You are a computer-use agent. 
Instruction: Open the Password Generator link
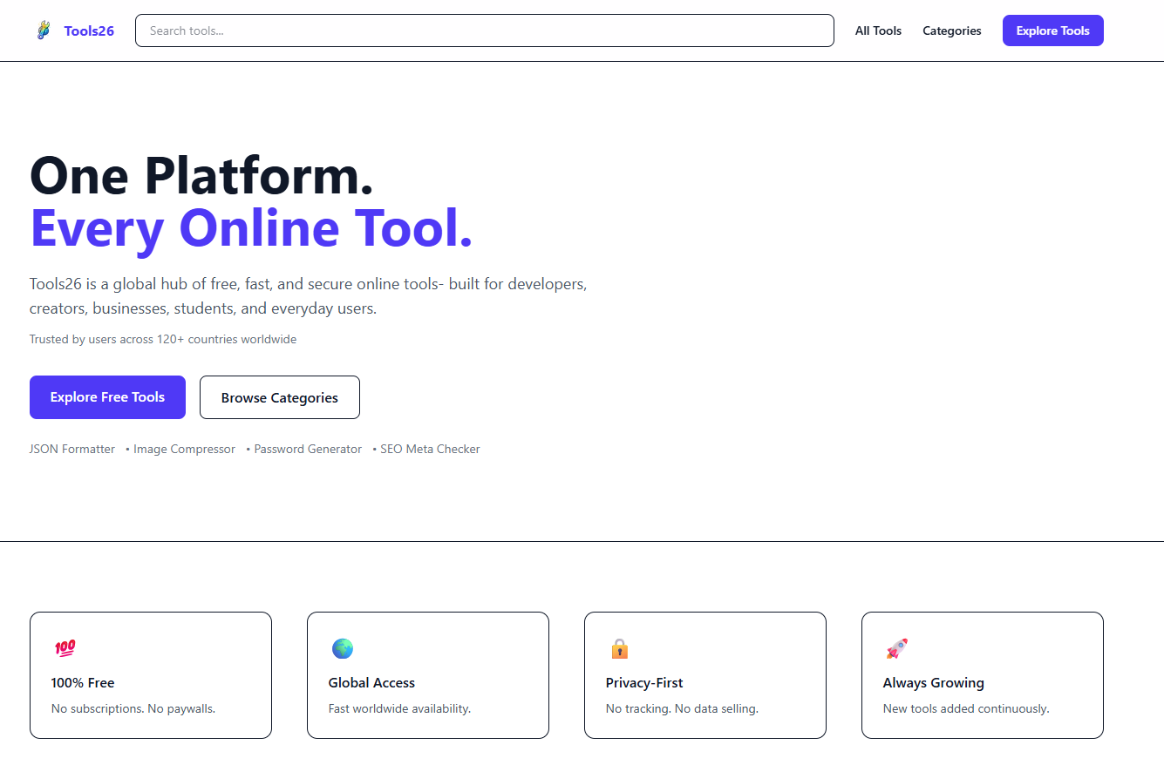click(308, 450)
